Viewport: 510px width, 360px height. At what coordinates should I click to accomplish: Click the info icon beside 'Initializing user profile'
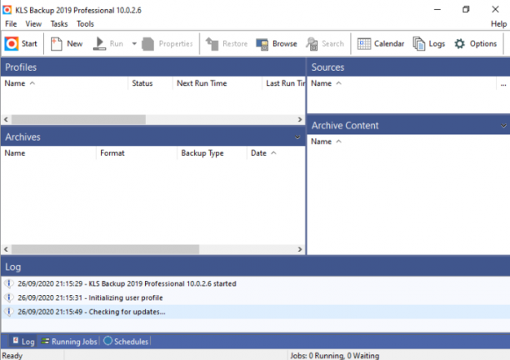coord(9,297)
